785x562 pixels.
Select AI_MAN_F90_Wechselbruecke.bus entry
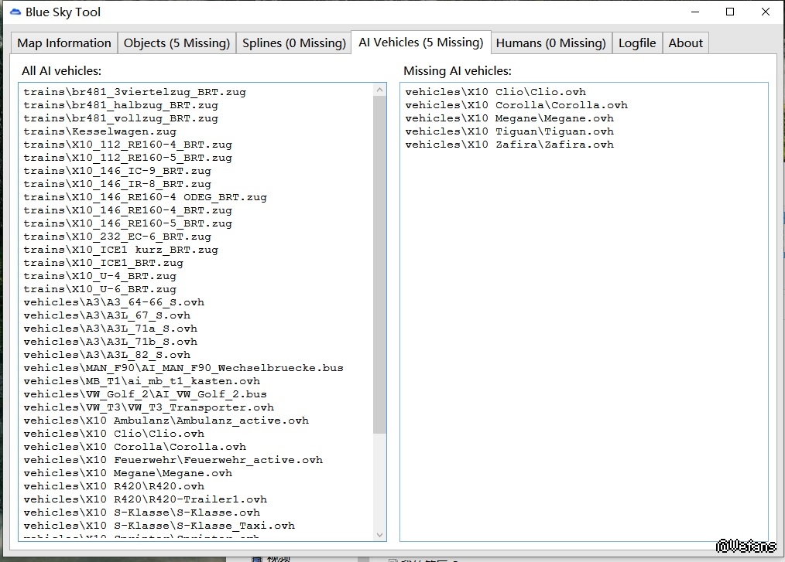click(x=183, y=367)
